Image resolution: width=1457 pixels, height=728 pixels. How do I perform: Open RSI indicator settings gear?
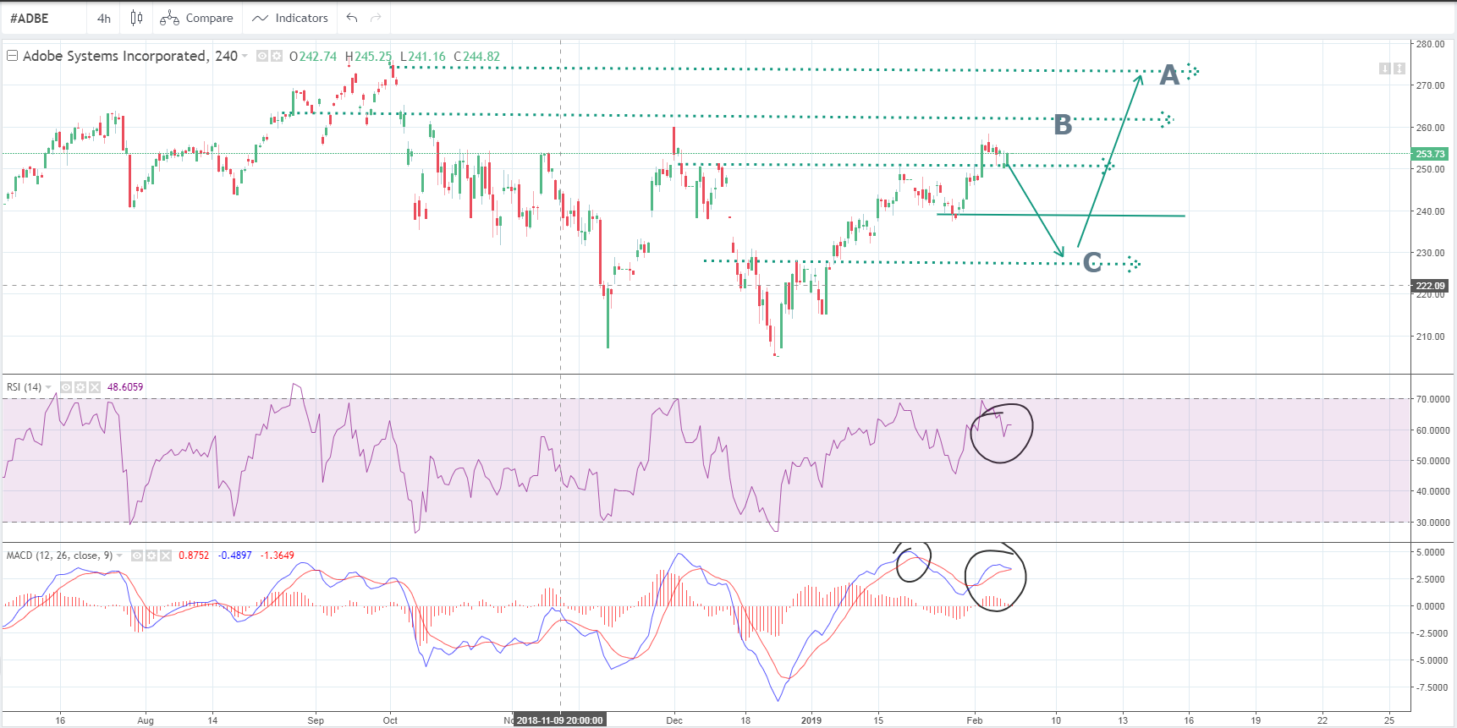(x=80, y=387)
